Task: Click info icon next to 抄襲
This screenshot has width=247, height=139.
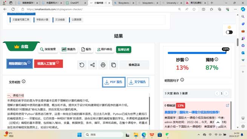Action: coord(187,59)
